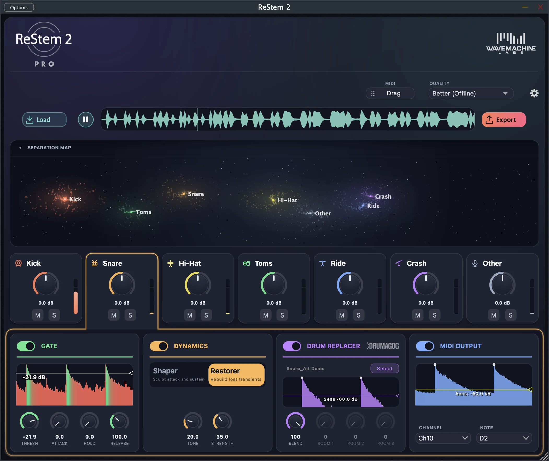
Task: Toggle the MIDI Output switch
Action: [425, 346]
